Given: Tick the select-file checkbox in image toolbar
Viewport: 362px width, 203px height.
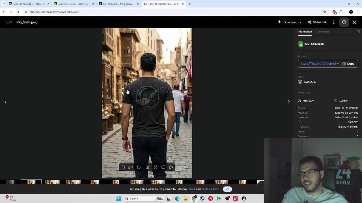Looking at the screenshot, I should pos(123,167).
